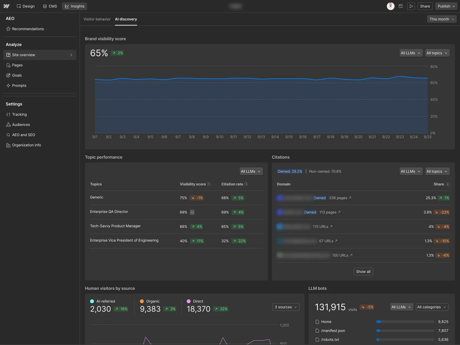This screenshot has width=460, height=345.
Task: Click the preview play icon
Action: pyautogui.click(x=411, y=6)
